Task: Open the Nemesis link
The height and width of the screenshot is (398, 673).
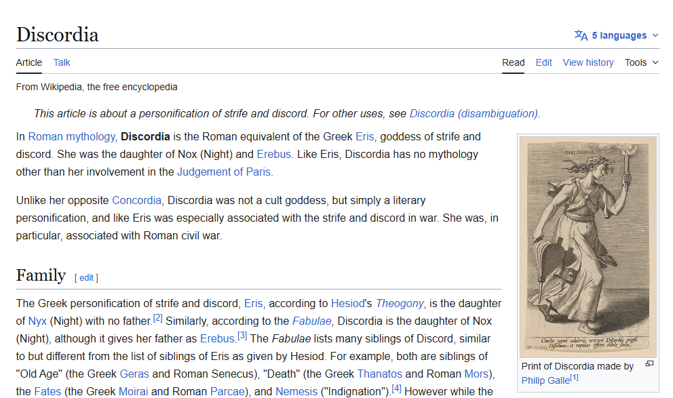Action: coord(296,391)
